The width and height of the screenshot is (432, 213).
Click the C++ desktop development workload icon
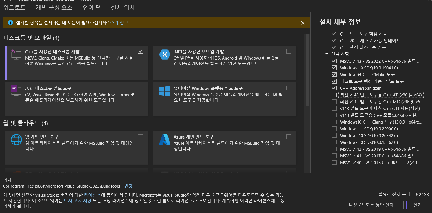16,54
